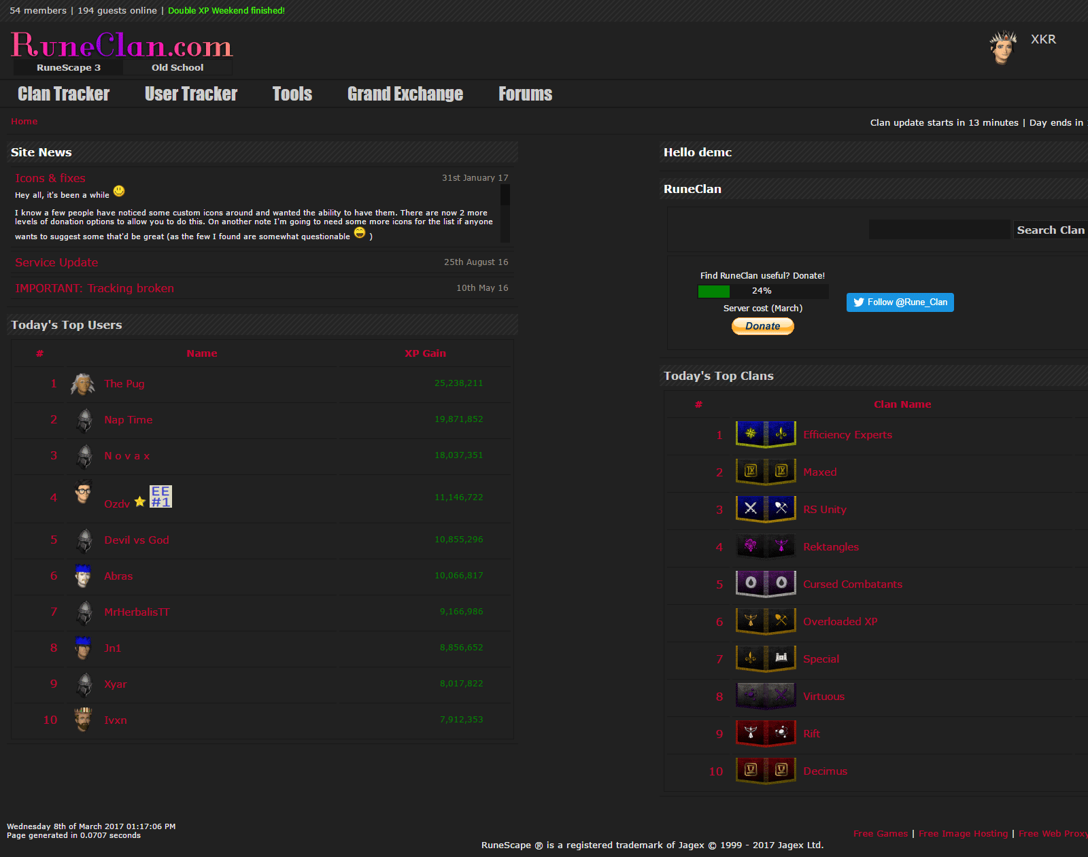Open the Clan Tracker menu
Screen dimensions: 1088x857
[x=63, y=94]
